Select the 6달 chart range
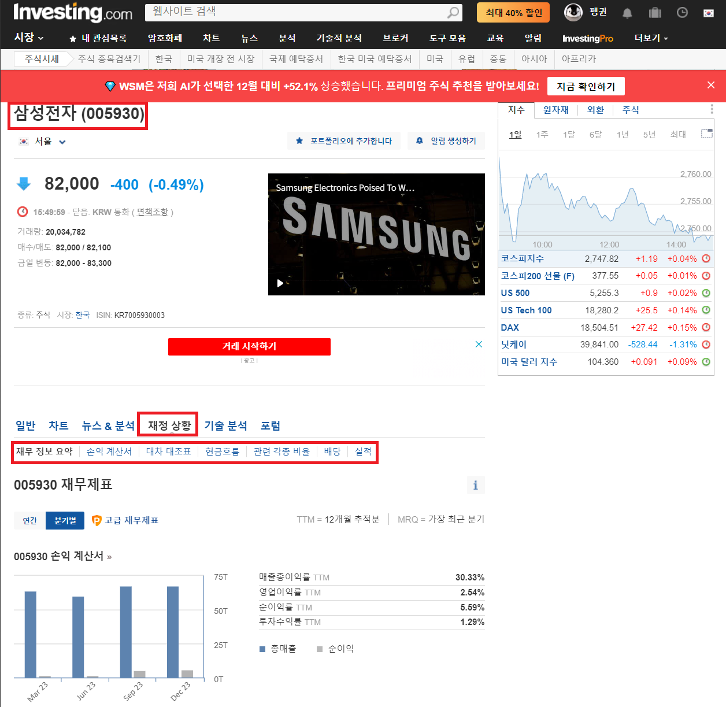The width and height of the screenshot is (726, 707). pyautogui.click(x=595, y=134)
